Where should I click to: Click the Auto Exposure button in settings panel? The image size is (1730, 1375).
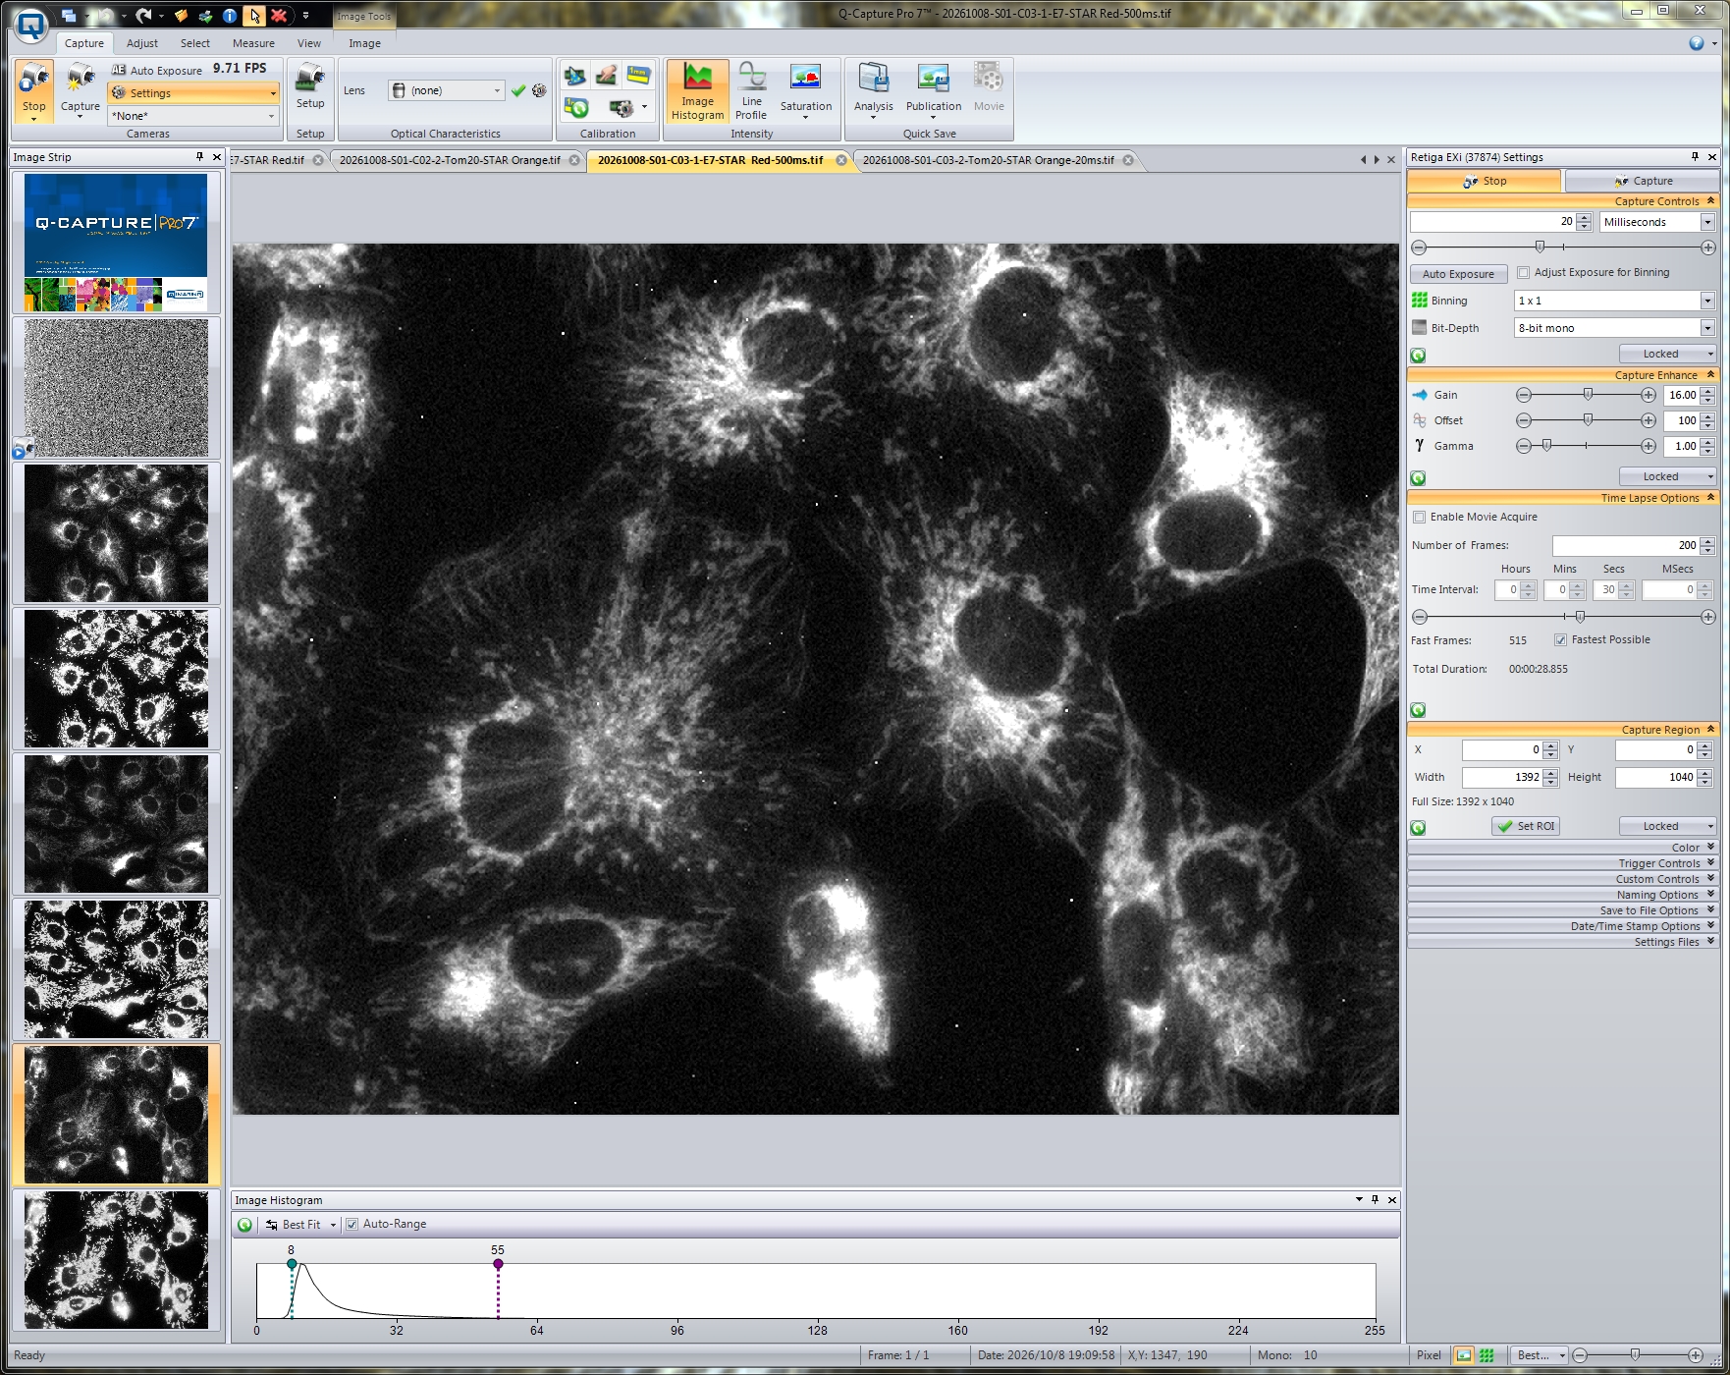pos(1458,274)
